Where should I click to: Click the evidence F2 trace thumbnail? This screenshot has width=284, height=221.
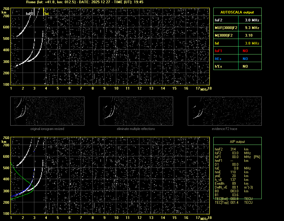pyautogui.click(x=224, y=111)
